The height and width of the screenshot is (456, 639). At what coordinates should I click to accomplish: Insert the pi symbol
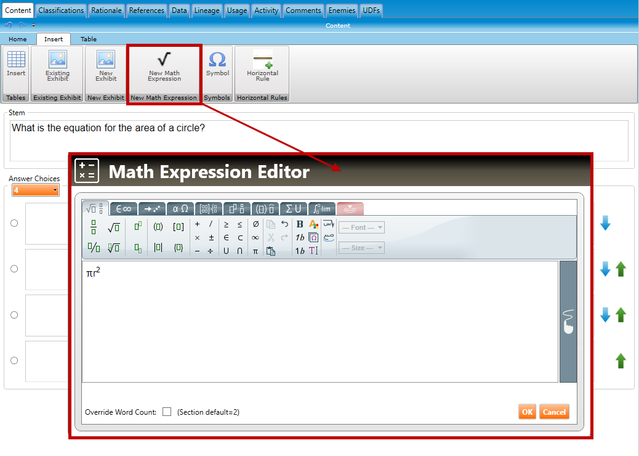[255, 251]
